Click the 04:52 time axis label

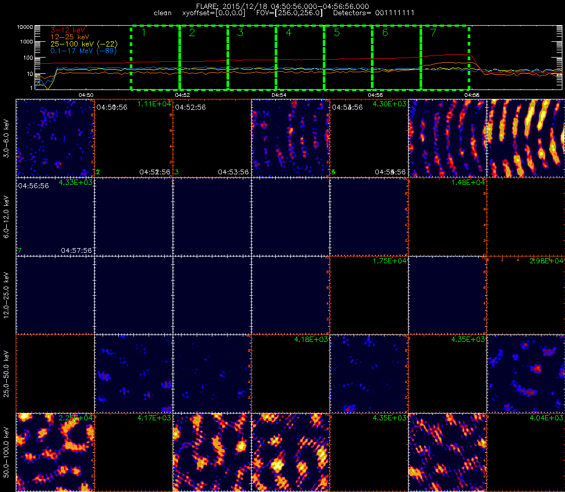coord(183,95)
